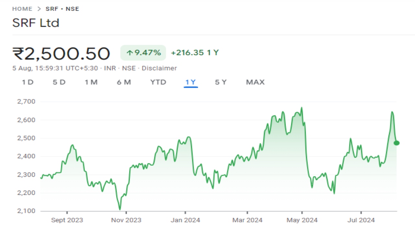Viewport: 415px width, 233px height.
Task: Click the up arrow in percent badge
Action: tap(130, 53)
